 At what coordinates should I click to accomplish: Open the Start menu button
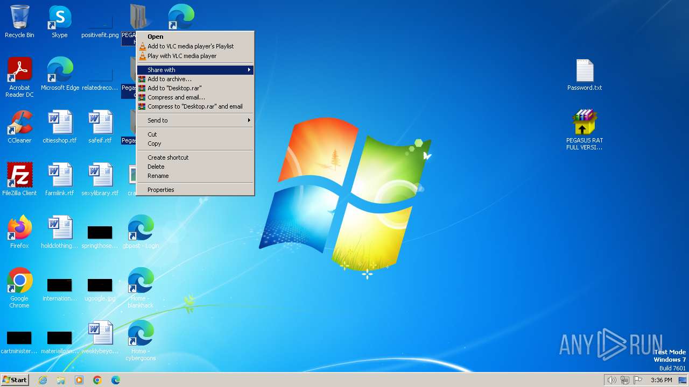click(x=15, y=380)
